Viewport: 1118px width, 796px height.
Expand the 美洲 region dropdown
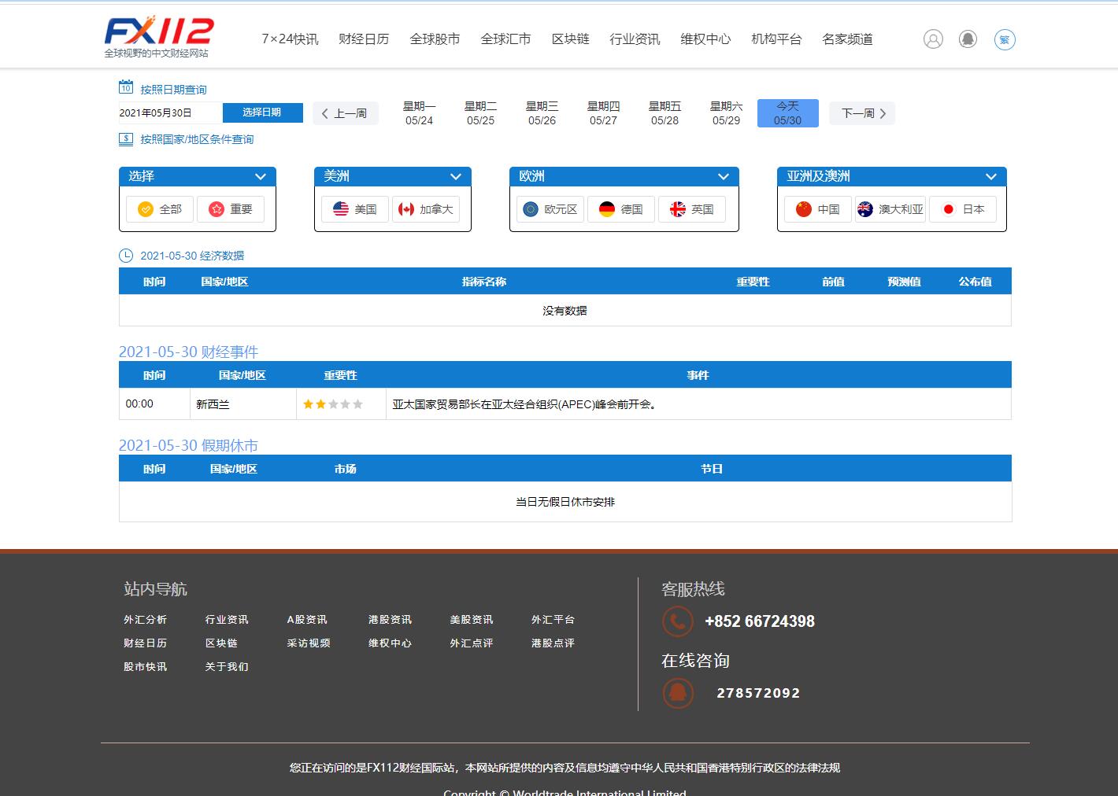coord(455,177)
